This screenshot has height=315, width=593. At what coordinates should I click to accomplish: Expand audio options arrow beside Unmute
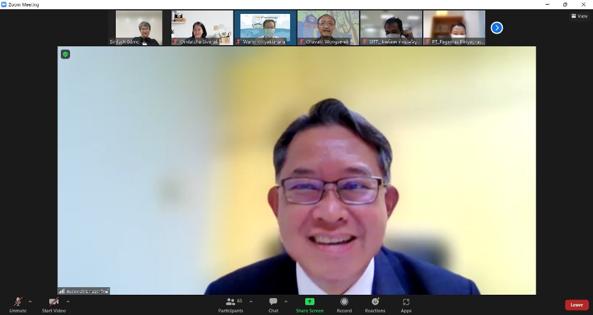coord(30,301)
